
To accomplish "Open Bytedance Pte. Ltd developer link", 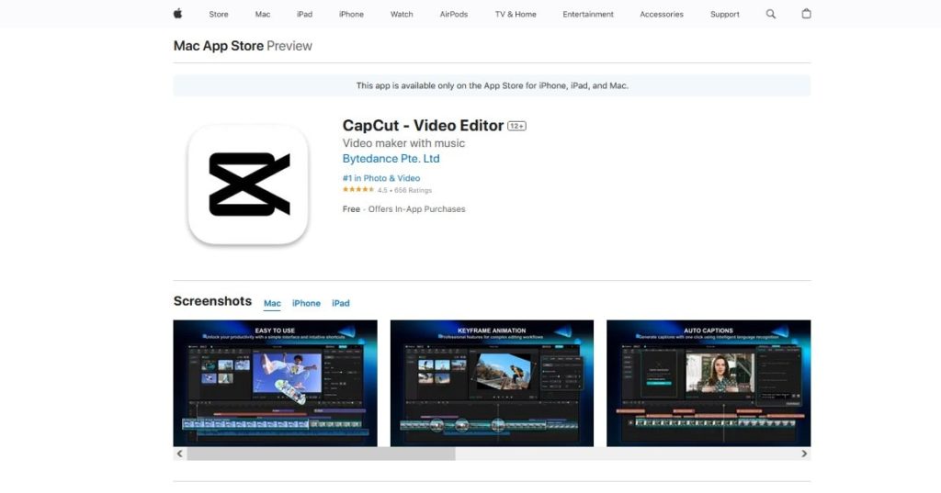I will tap(391, 159).
